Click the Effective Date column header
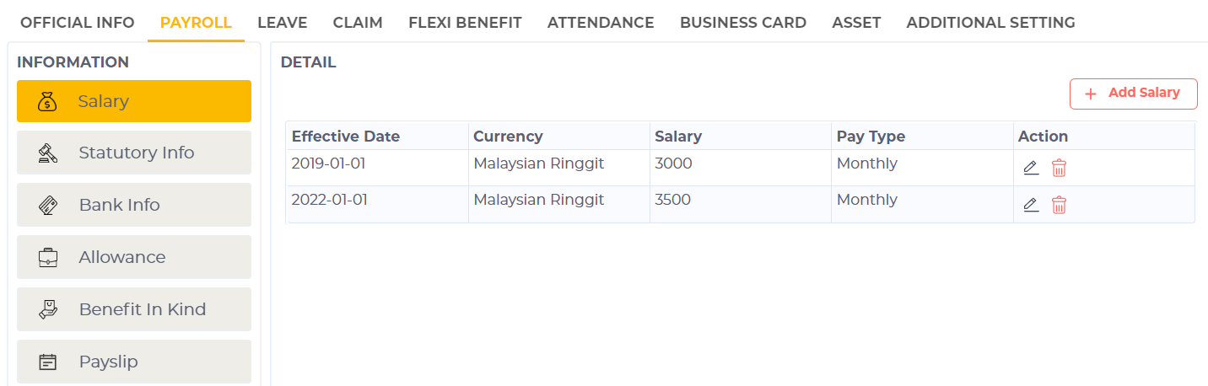The width and height of the screenshot is (1208, 386). [346, 137]
